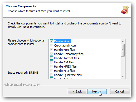
Task: Check Handle AVI files option
Action: pos(51,62)
